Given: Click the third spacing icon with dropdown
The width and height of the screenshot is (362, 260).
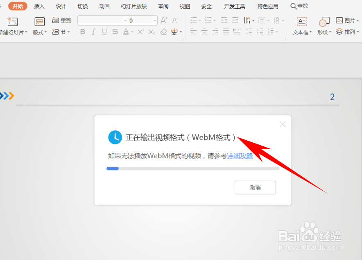Looking at the screenshot, I should pyautogui.click(x=271, y=32).
